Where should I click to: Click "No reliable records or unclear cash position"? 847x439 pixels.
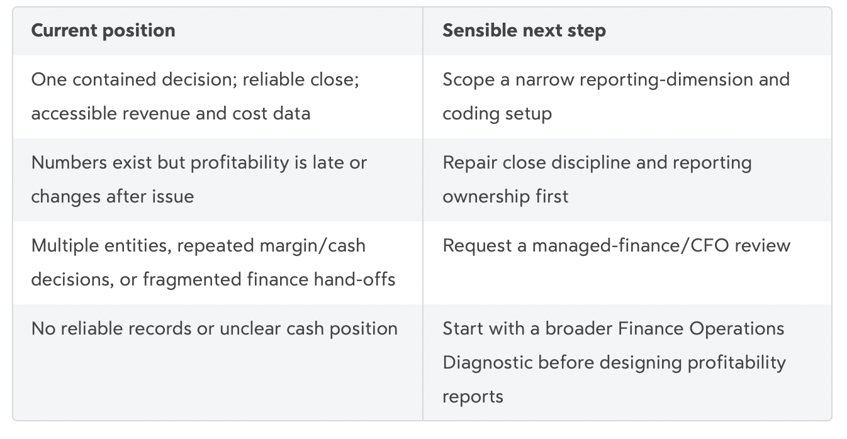click(214, 329)
